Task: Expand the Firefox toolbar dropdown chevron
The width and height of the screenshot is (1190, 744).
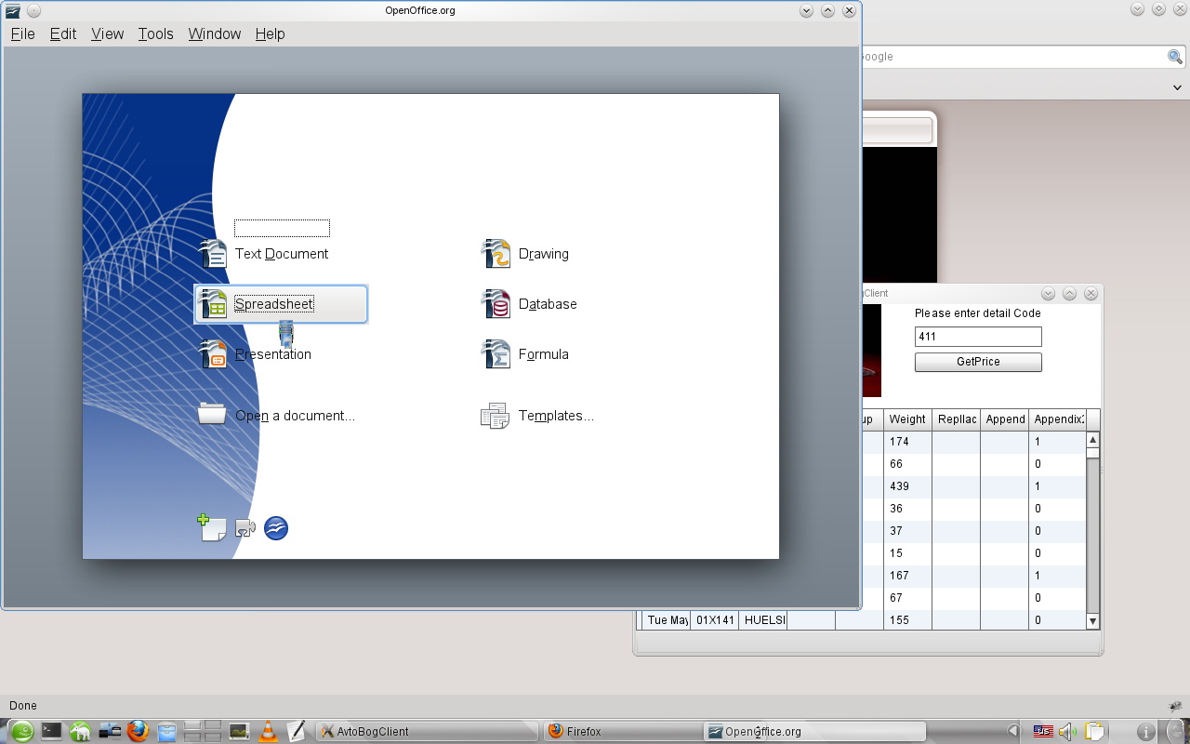Action: click(1177, 88)
